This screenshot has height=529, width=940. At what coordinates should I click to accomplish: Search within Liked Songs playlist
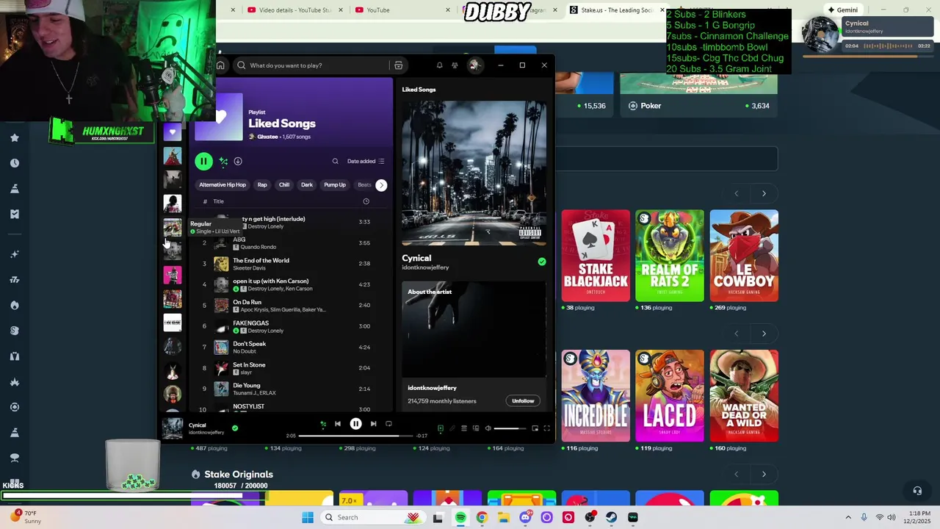pos(335,161)
